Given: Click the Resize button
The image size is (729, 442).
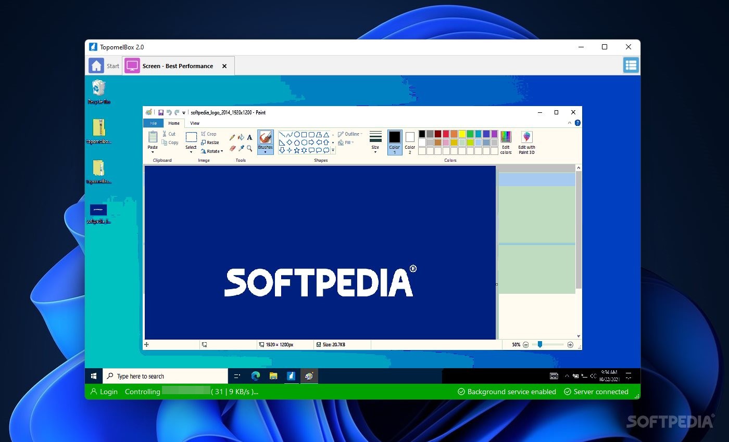Looking at the screenshot, I should coord(210,142).
